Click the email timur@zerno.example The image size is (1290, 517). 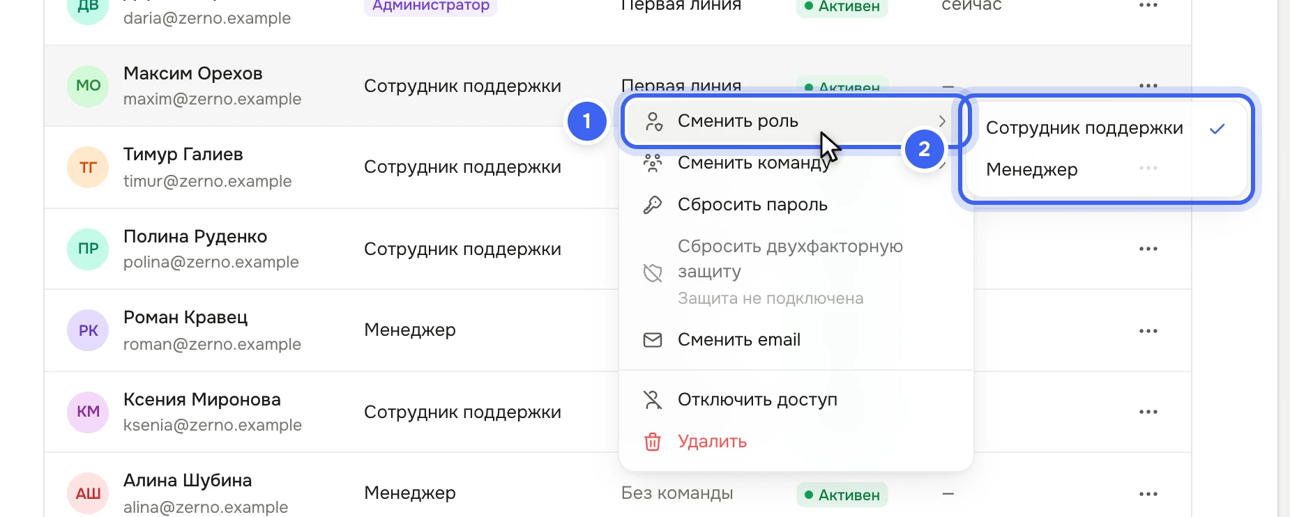(208, 181)
